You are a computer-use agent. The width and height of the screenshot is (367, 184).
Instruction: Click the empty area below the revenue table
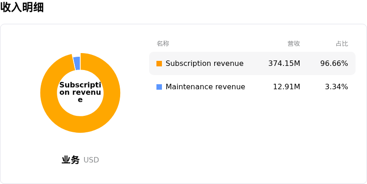click(252, 140)
